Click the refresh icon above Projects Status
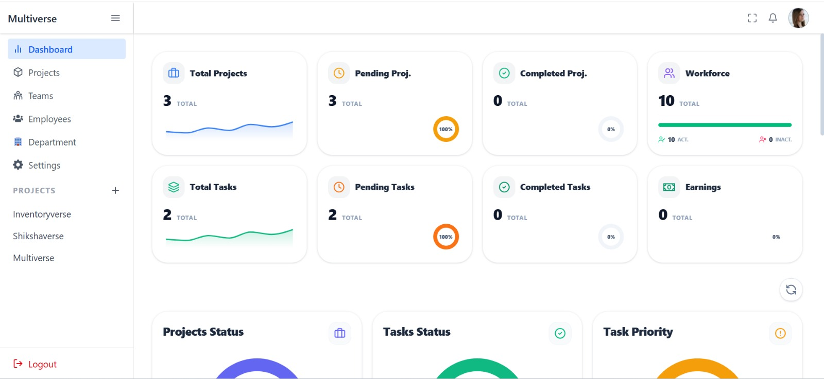Screen dimensions: 824x379 (x=791, y=290)
